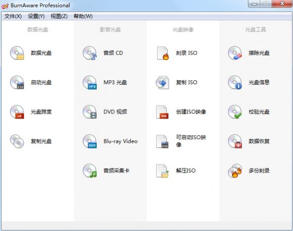Choose the DVD 视频 disc icon
The height and width of the screenshot is (231, 293).
(x=90, y=112)
